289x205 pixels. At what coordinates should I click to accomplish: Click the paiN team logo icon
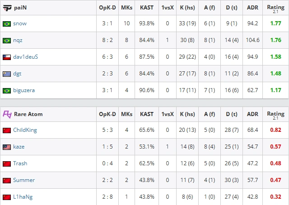pos(7,8)
